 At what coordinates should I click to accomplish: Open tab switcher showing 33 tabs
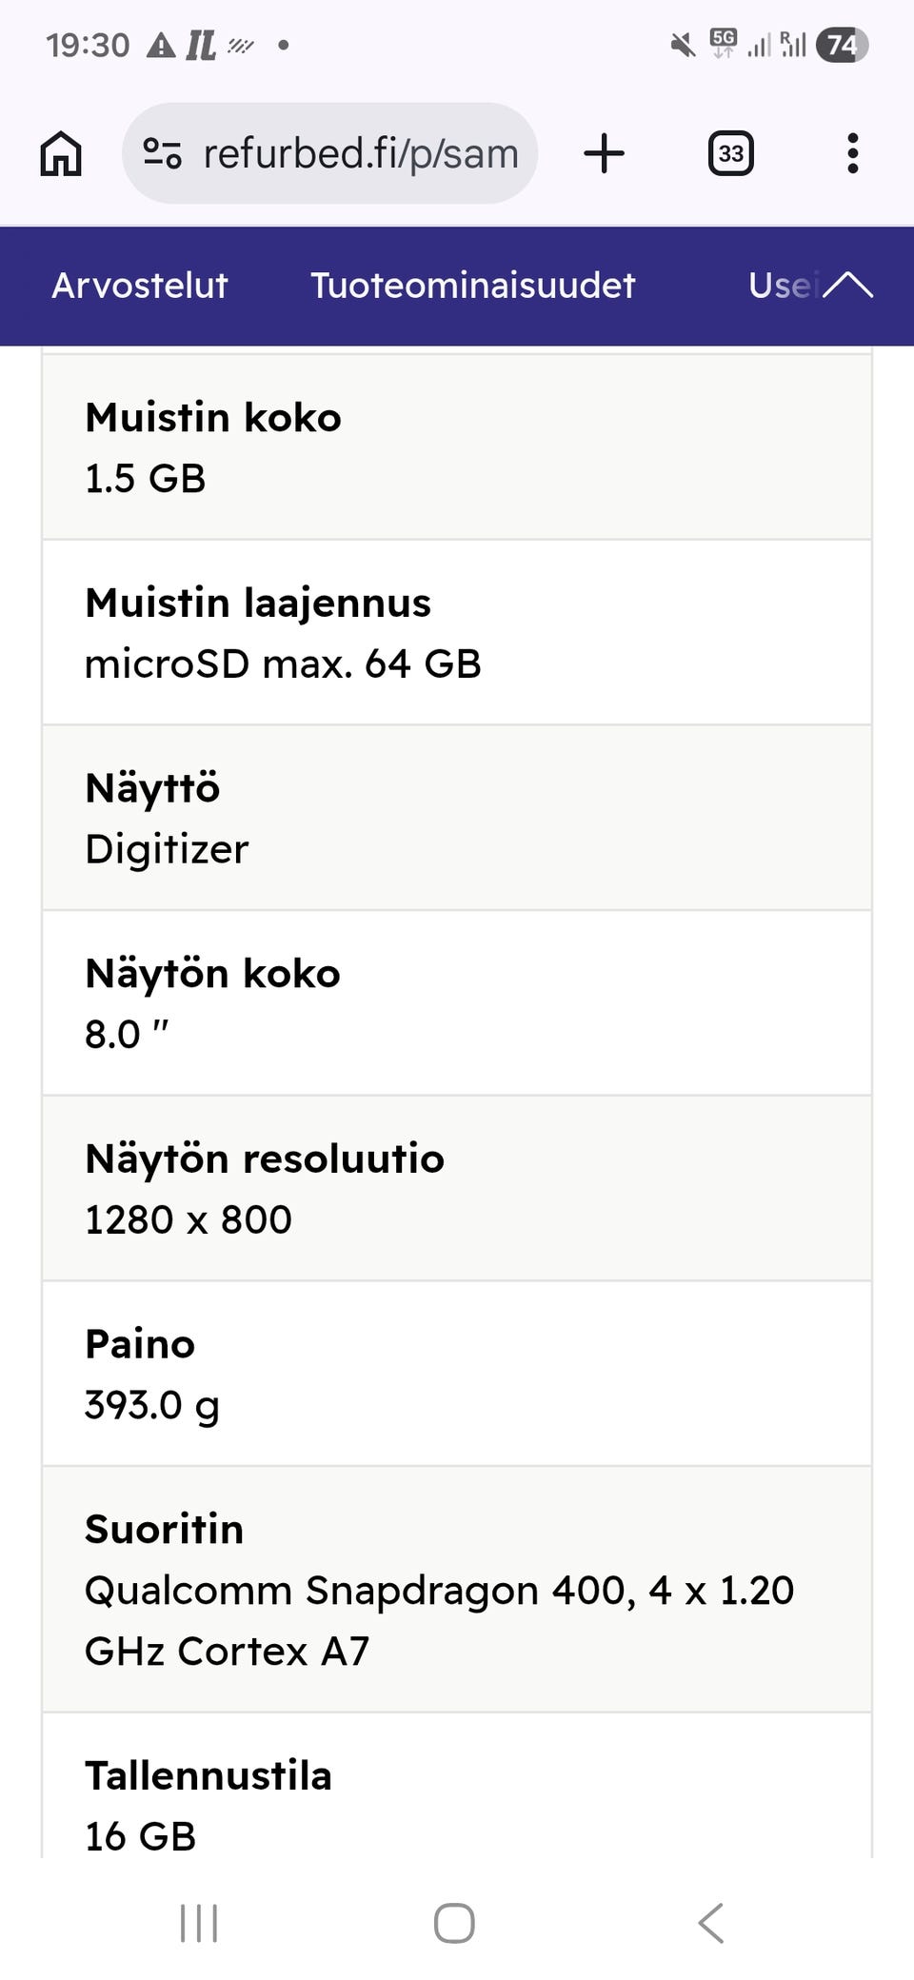730,153
